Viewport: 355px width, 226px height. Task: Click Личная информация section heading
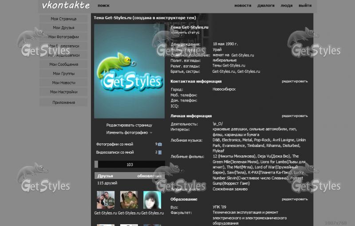pos(191,116)
